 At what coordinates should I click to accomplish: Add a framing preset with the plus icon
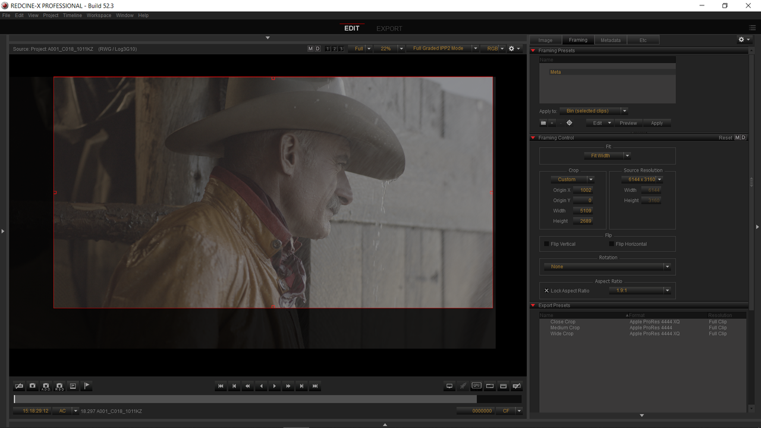[x=552, y=123]
